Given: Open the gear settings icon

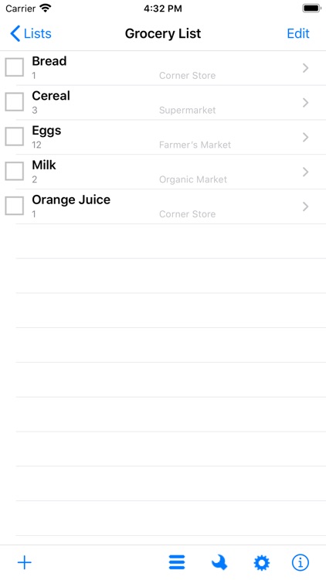Looking at the screenshot, I should (x=262, y=563).
